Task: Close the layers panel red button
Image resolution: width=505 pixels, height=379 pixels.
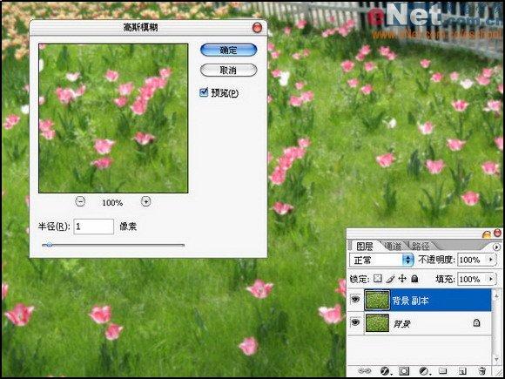Action: (x=498, y=233)
